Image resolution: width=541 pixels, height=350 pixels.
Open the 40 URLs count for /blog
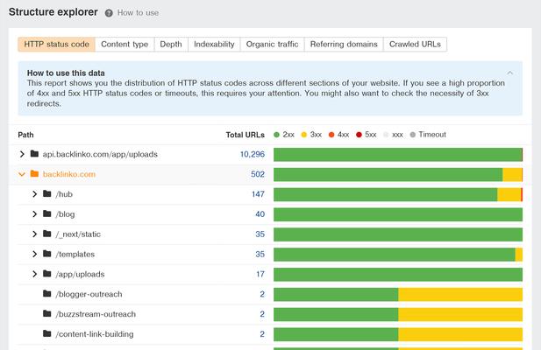tap(260, 214)
